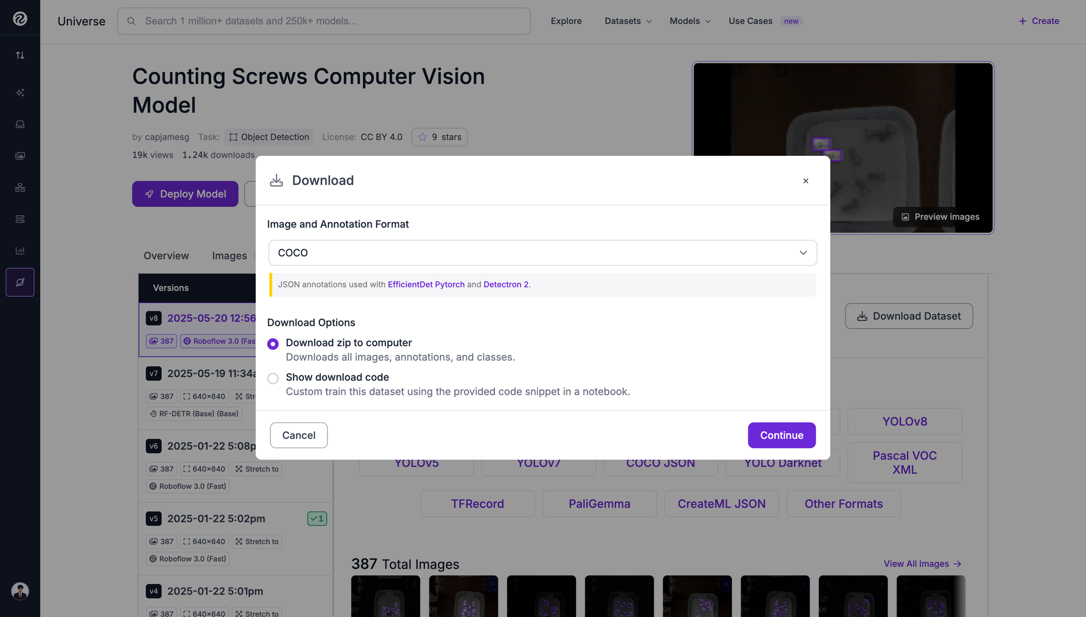The height and width of the screenshot is (617, 1086).
Task: Click the rocket icon on Deploy Model
Action: [x=149, y=194]
